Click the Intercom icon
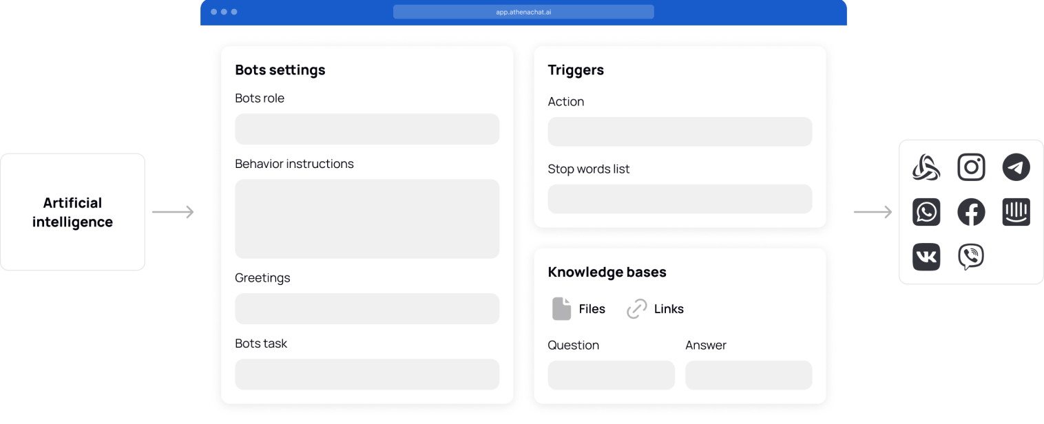Image resolution: width=1044 pixels, height=424 pixels. coord(1016,212)
